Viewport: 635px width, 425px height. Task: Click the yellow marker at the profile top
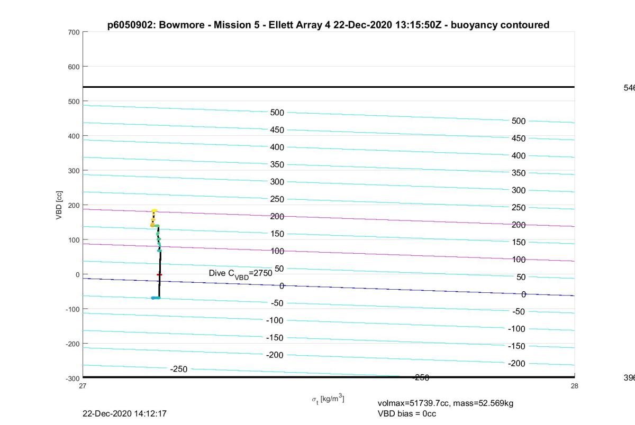154,211
